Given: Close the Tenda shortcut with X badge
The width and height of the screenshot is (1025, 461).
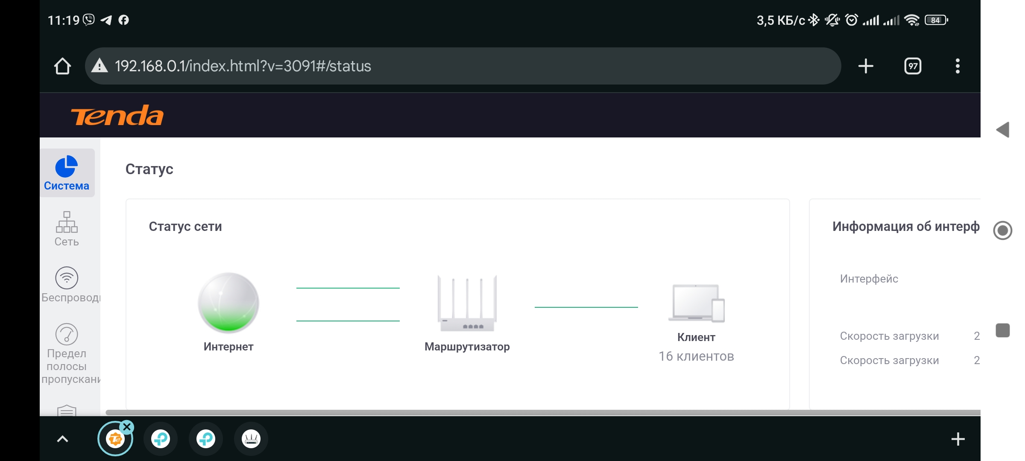Looking at the screenshot, I should (x=127, y=427).
